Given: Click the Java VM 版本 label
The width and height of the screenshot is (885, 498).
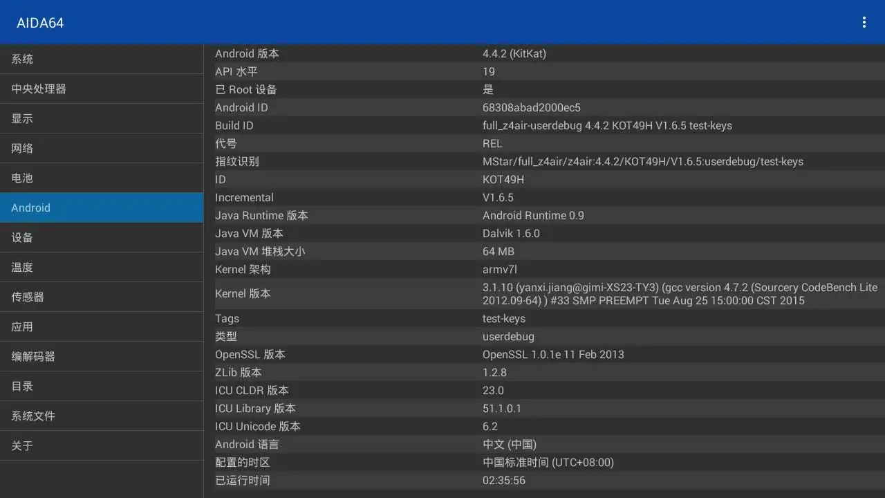Looking at the screenshot, I should 249,233.
